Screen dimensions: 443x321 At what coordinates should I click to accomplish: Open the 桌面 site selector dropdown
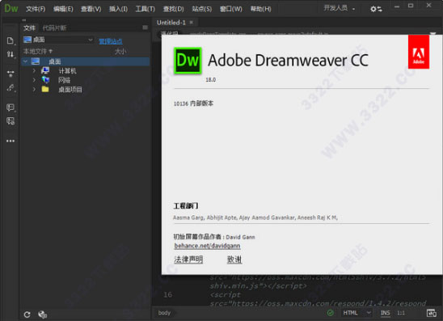pyautogui.click(x=58, y=40)
